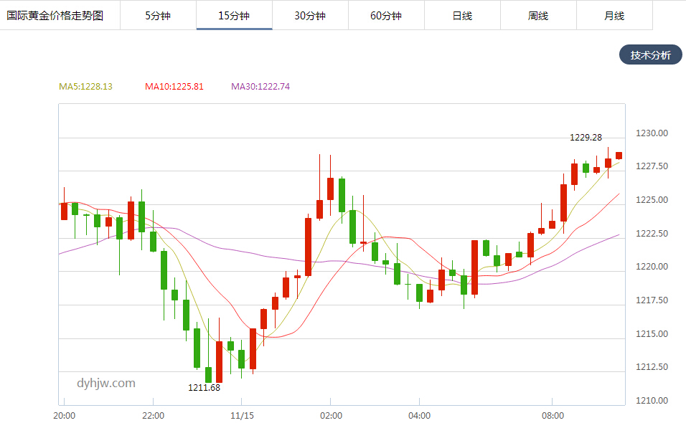Click the 国际黄金价格走势图 title
Viewport: 686px width, 423px height.
click(55, 15)
